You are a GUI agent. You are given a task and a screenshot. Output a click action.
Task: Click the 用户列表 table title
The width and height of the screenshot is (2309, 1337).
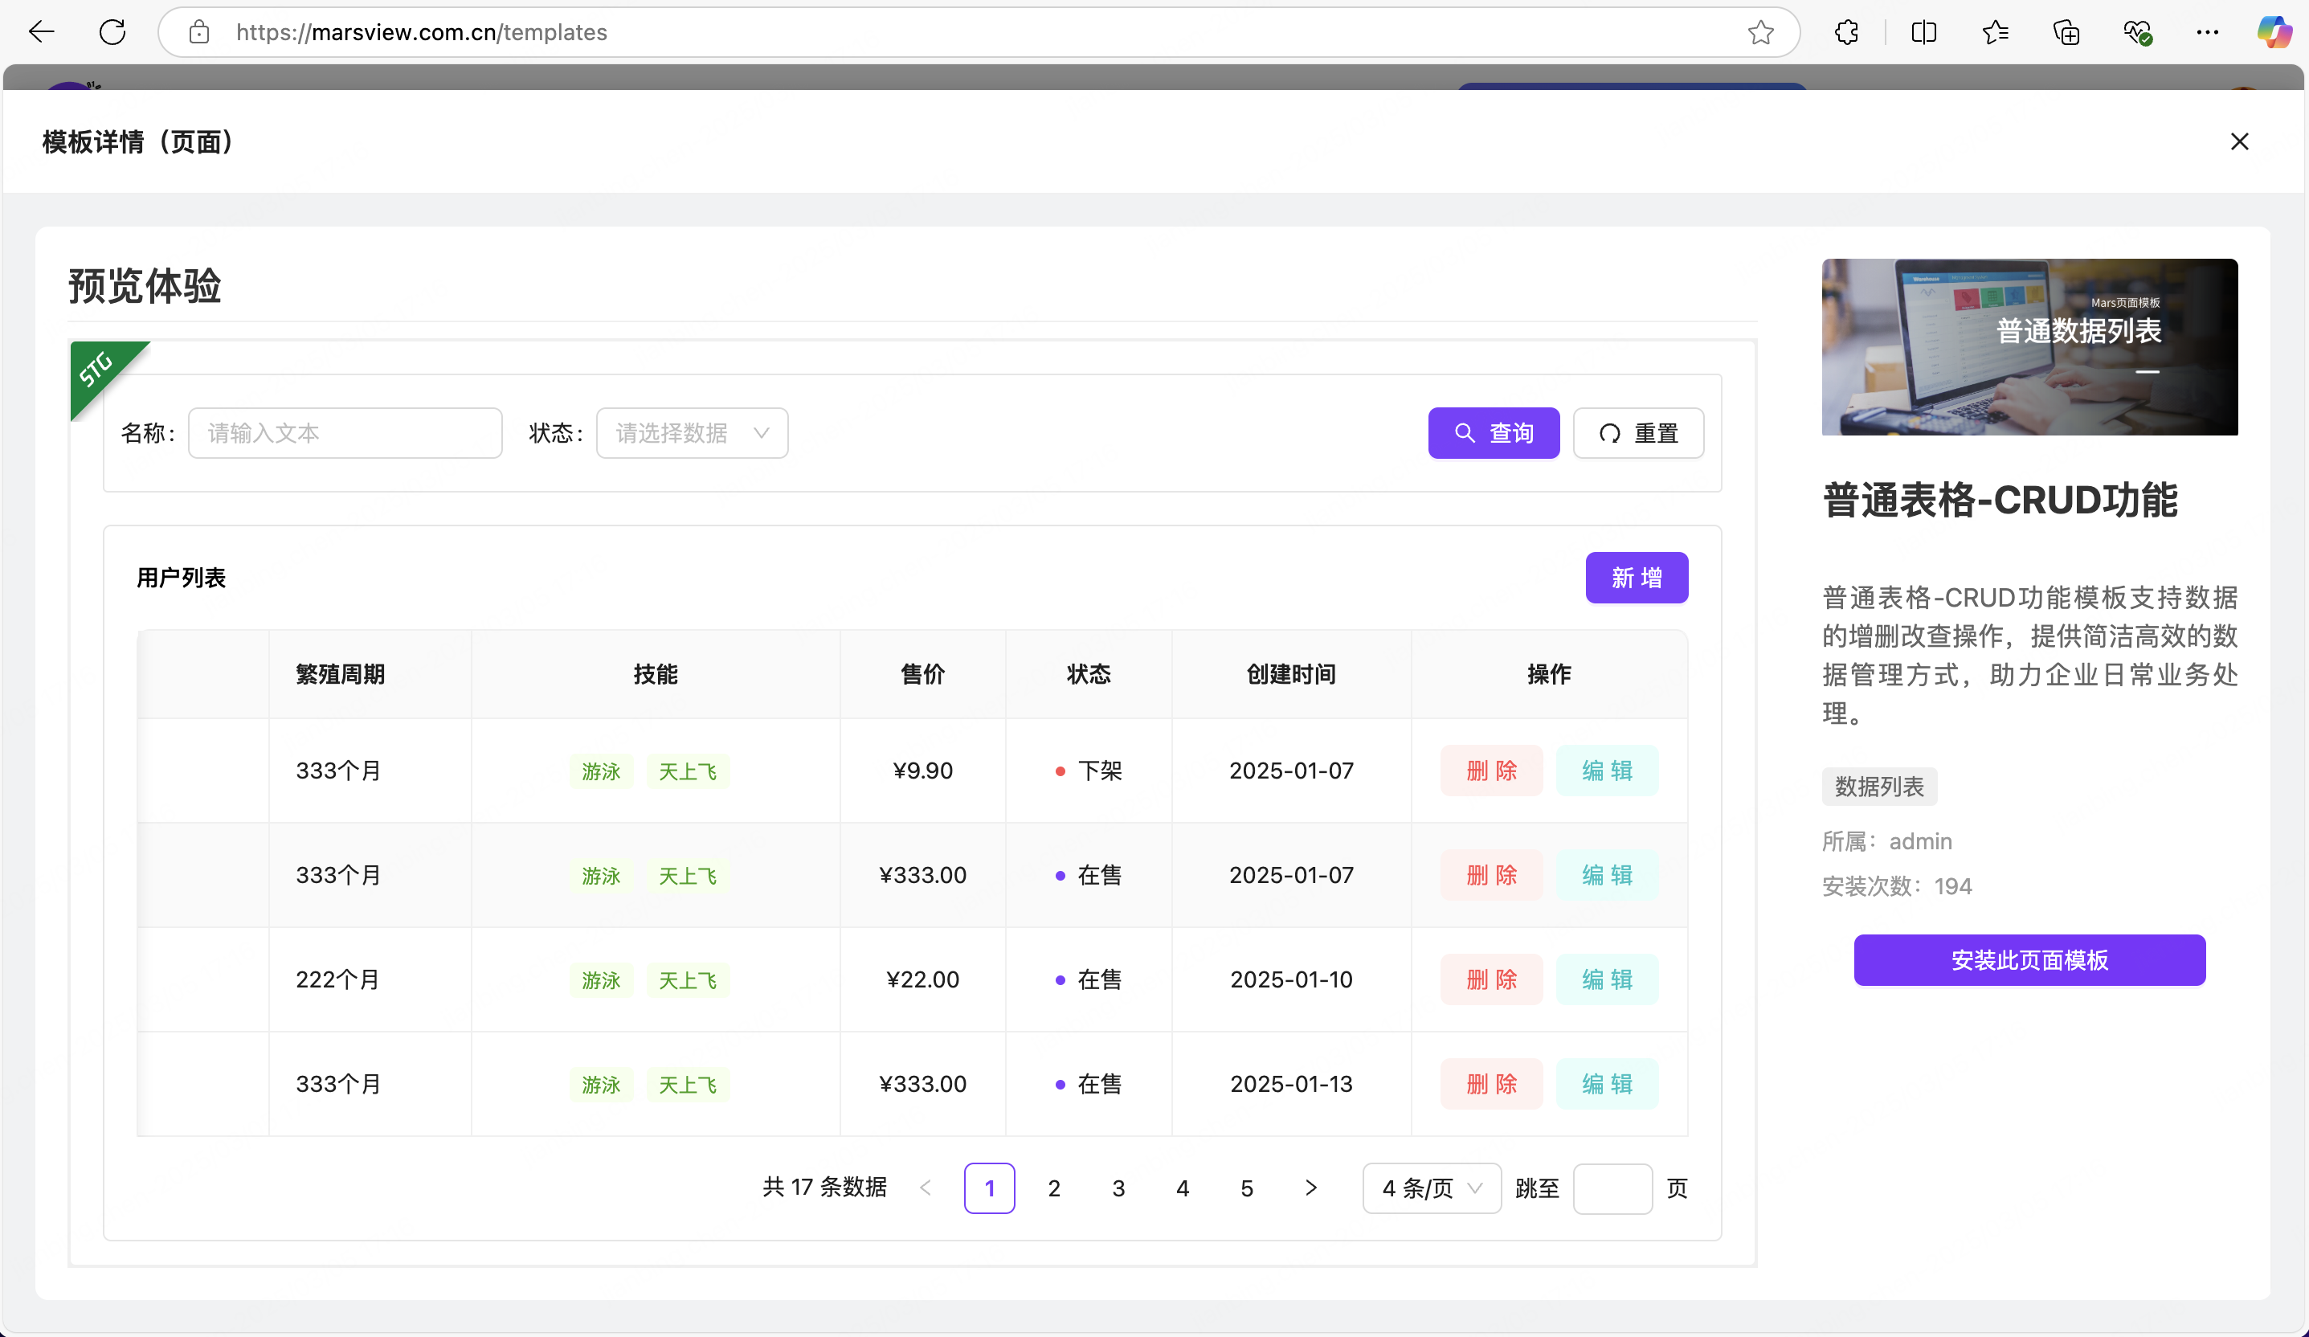point(181,578)
